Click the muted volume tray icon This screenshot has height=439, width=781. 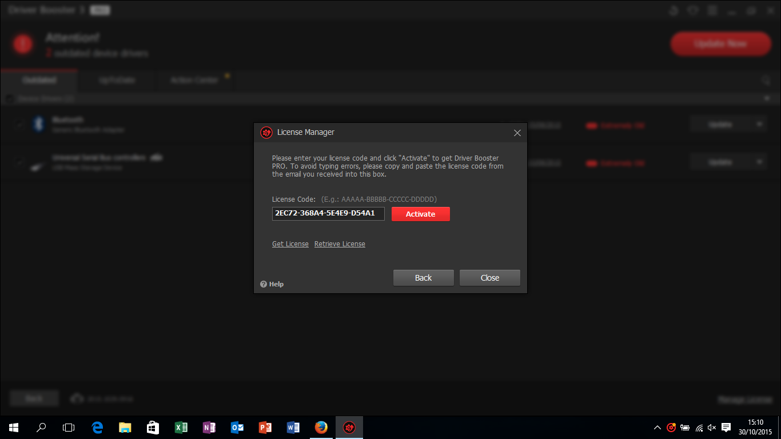tap(712, 428)
